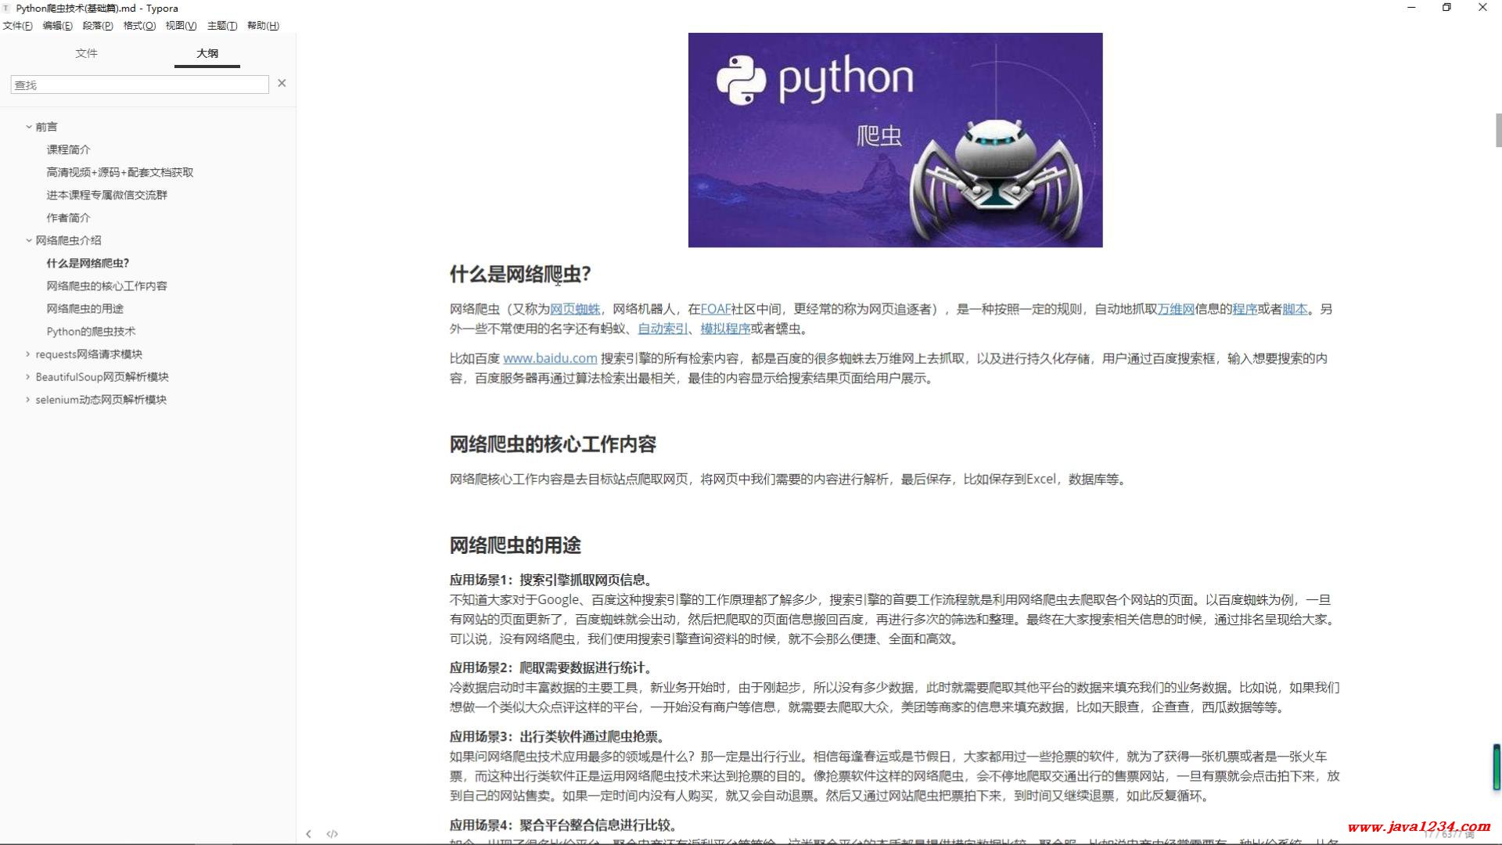This screenshot has width=1502, height=845.
Task: Jump to 网络爬虫的用途 outline item
Action: tap(84, 308)
